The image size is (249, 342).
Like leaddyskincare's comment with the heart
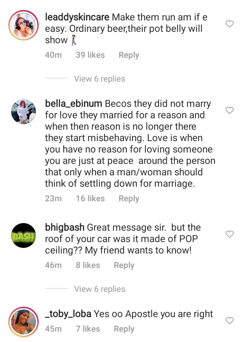229,24
